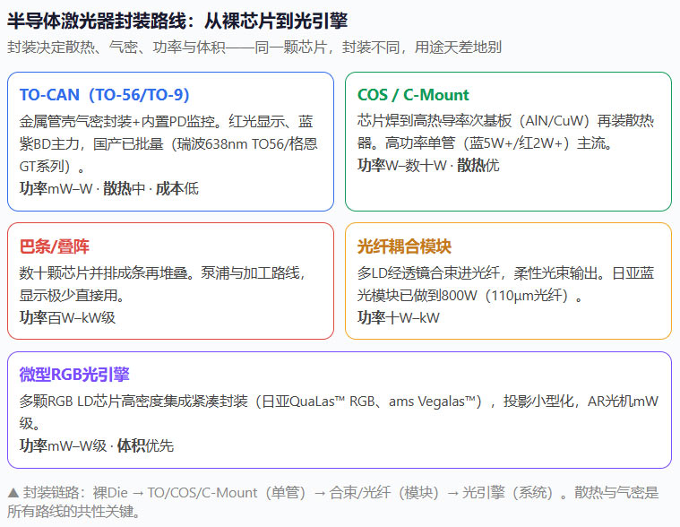Screen dimensions: 680x527
Task: Click the 功率W–数十W · 散热优 spec line
Action: tap(428, 165)
